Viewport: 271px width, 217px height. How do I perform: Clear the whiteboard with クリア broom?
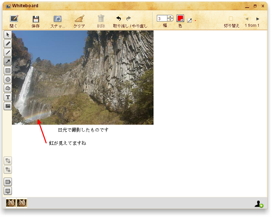pyautogui.click(x=79, y=22)
